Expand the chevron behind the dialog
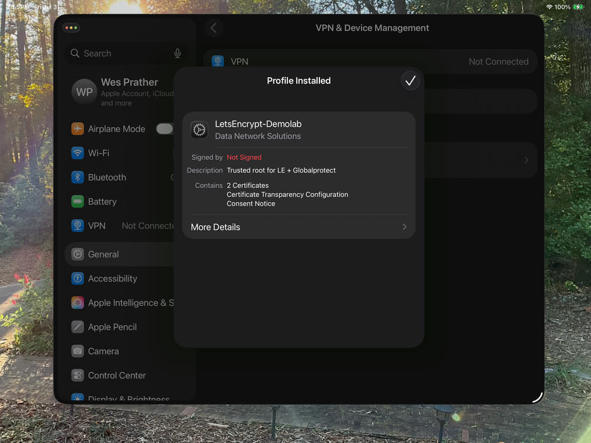Viewport: 591px width, 443px height. 526,160
